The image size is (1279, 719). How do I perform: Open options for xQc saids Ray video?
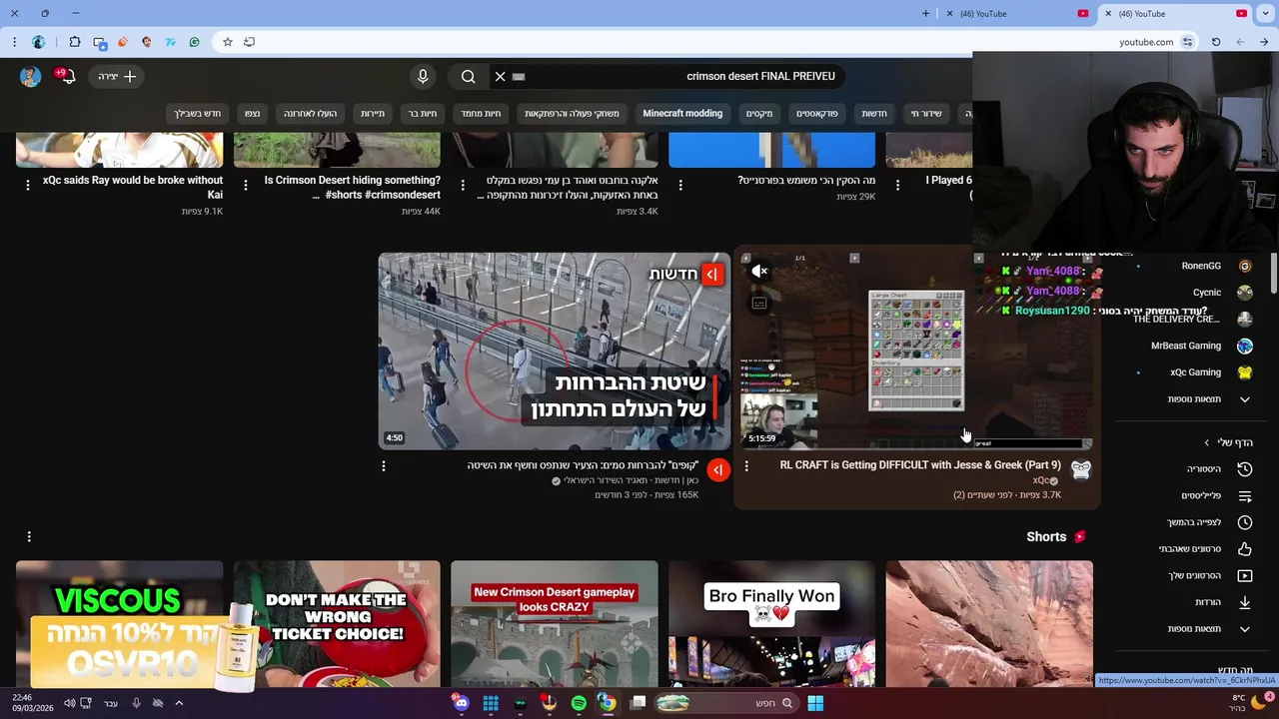point(28,185)
